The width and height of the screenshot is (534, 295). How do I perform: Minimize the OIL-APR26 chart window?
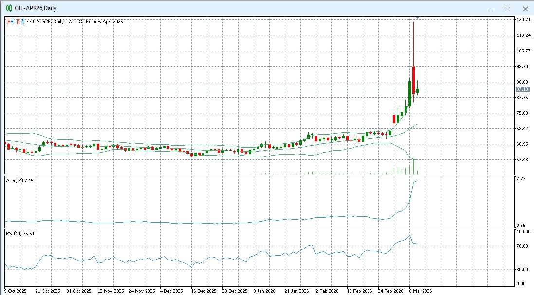tap(491, 9)
